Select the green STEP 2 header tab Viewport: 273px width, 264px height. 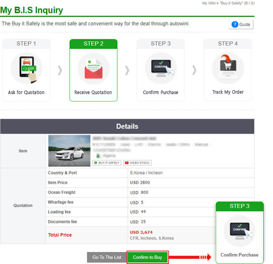[x=93, y=44]
